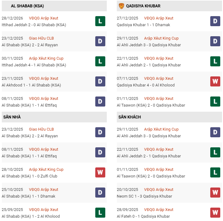Select the SÂN NHÀ section header
Image resolution: width=223 pixels, height=221 pixels.
pos(12,117)
